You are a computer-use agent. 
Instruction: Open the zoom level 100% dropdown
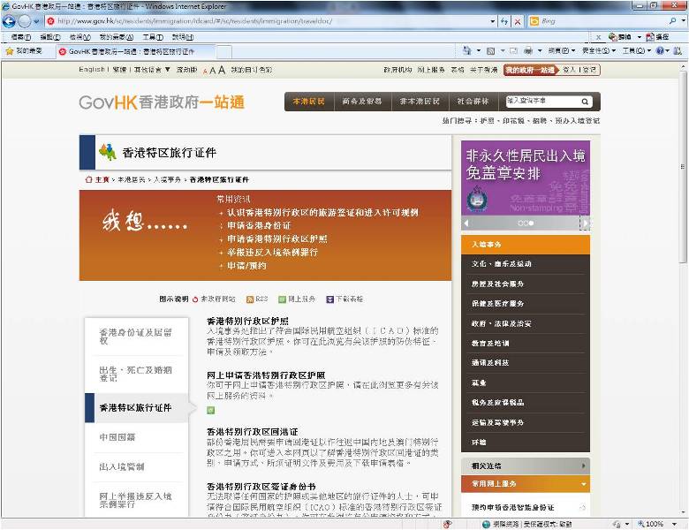pos(662,524)
